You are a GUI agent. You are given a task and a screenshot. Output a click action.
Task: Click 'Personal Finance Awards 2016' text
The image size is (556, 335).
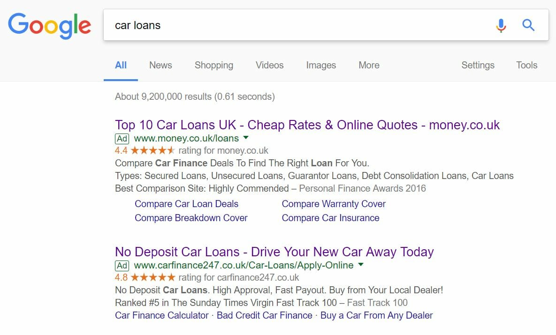tap(362, 188)
